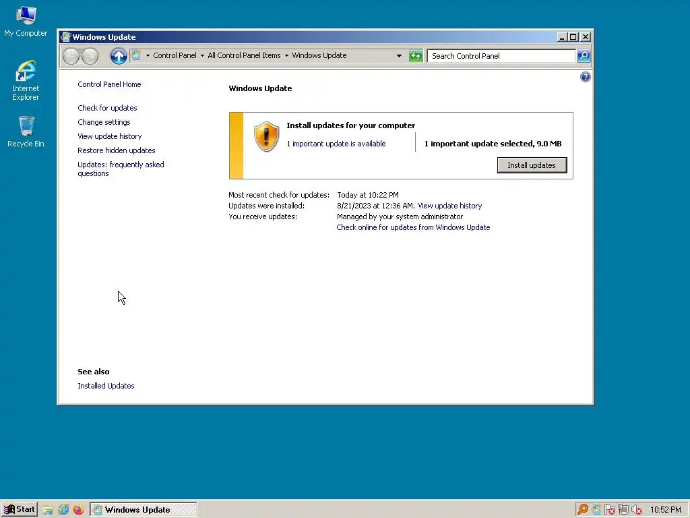
Task: Expand dropdown arrow before Control Panel breadcrumb
Action: [x=148, y=55]
